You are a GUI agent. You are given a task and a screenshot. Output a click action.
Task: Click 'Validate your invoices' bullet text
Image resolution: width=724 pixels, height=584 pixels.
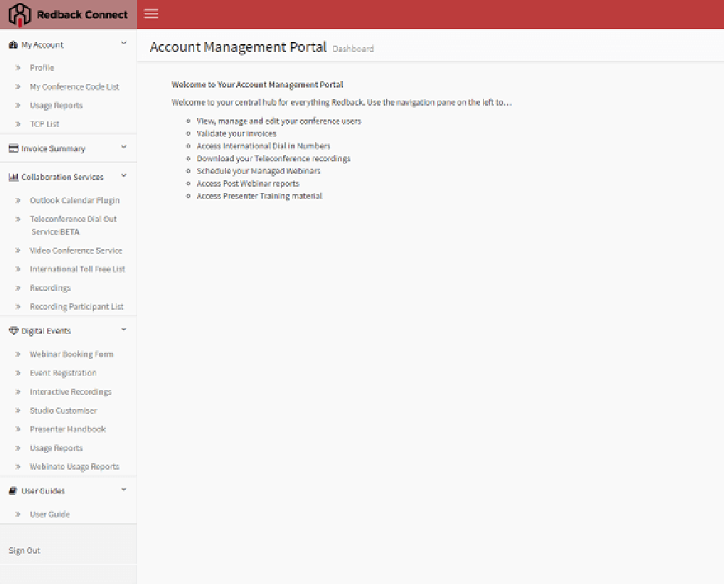coord(237,133)
